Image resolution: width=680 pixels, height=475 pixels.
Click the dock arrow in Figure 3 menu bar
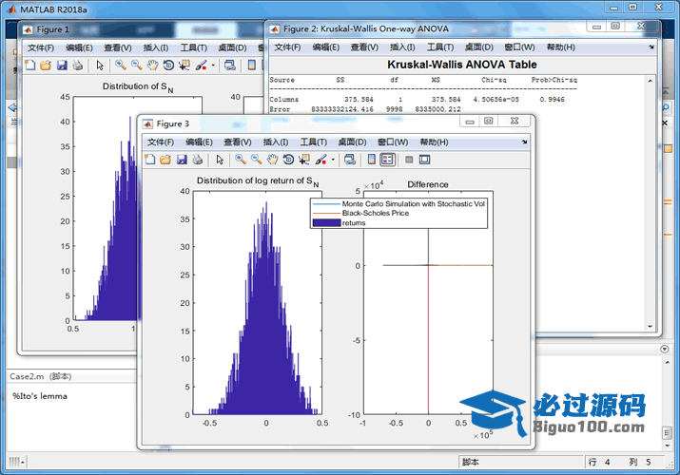525,142
